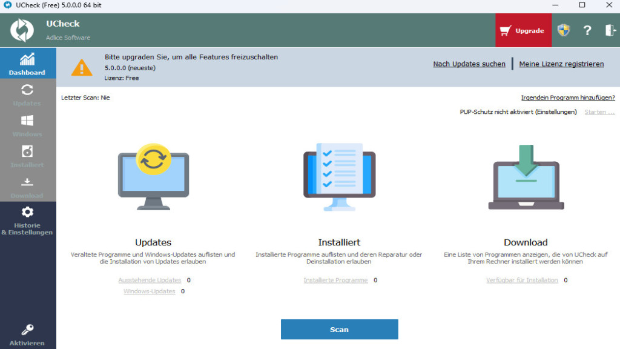This screenshot has height=349, width=620.
Task: Go to Installiert sidebar tab
Action: point(27,156)
